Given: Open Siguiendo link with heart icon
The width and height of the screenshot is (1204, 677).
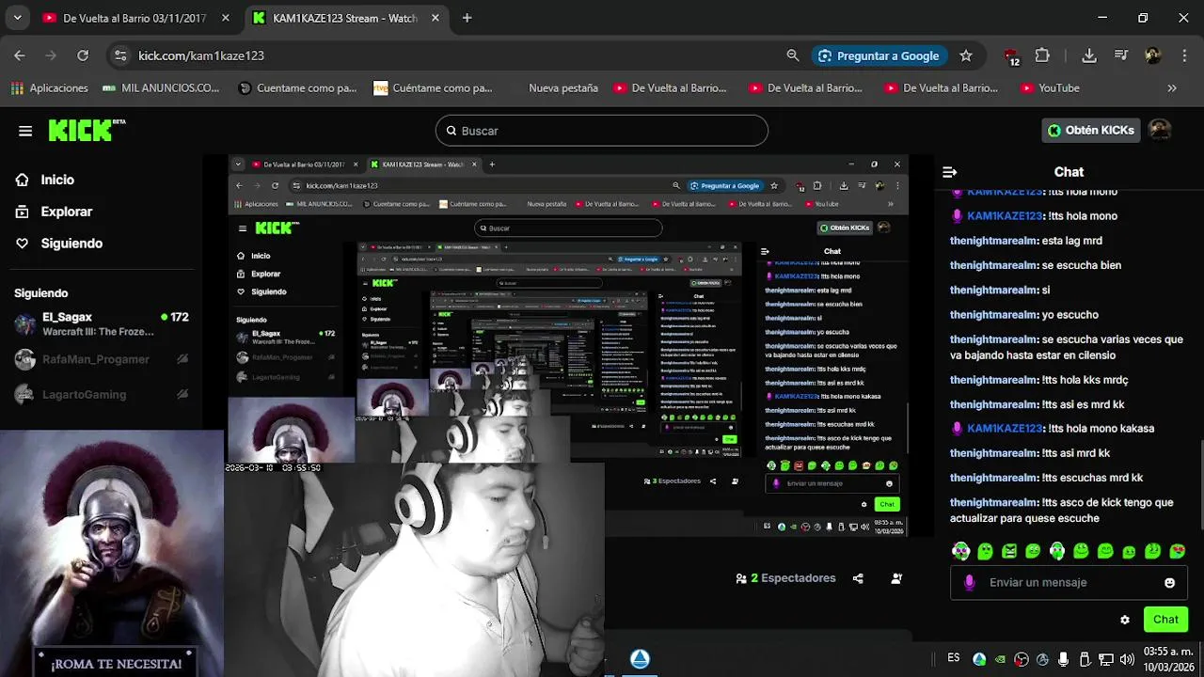Looking at the screenshot, I should (x=59, y=244).
